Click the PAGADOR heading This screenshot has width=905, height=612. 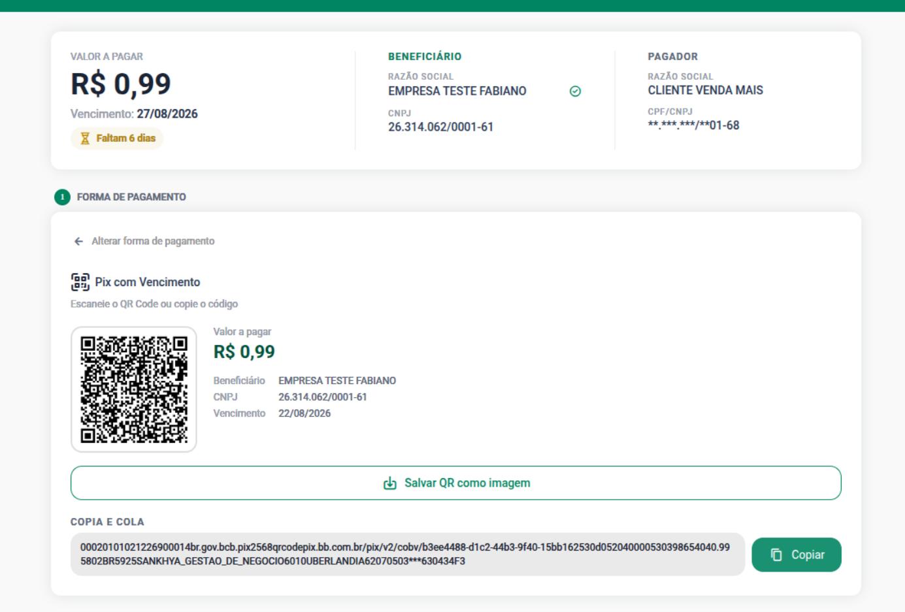[673, 57]
